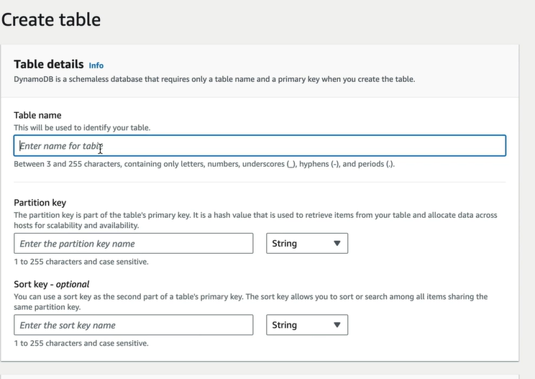Click the Table details section heading
Image resolution: width=535 pixels, height=379 pixels.
coord(49,64)
